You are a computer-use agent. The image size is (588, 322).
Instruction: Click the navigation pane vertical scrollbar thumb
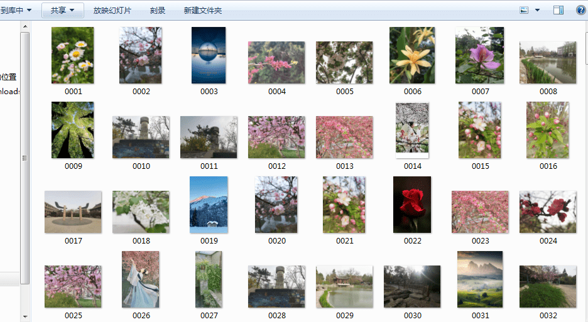click(x=25, y=158)
